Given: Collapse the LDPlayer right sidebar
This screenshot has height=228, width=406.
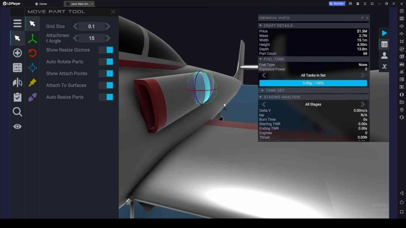Looking at the screenshot, I should 402,4.
